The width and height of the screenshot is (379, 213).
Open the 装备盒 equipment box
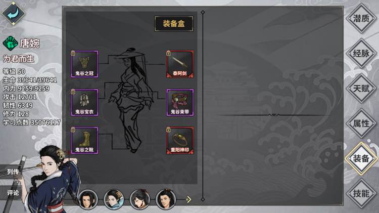pos(174,24)
